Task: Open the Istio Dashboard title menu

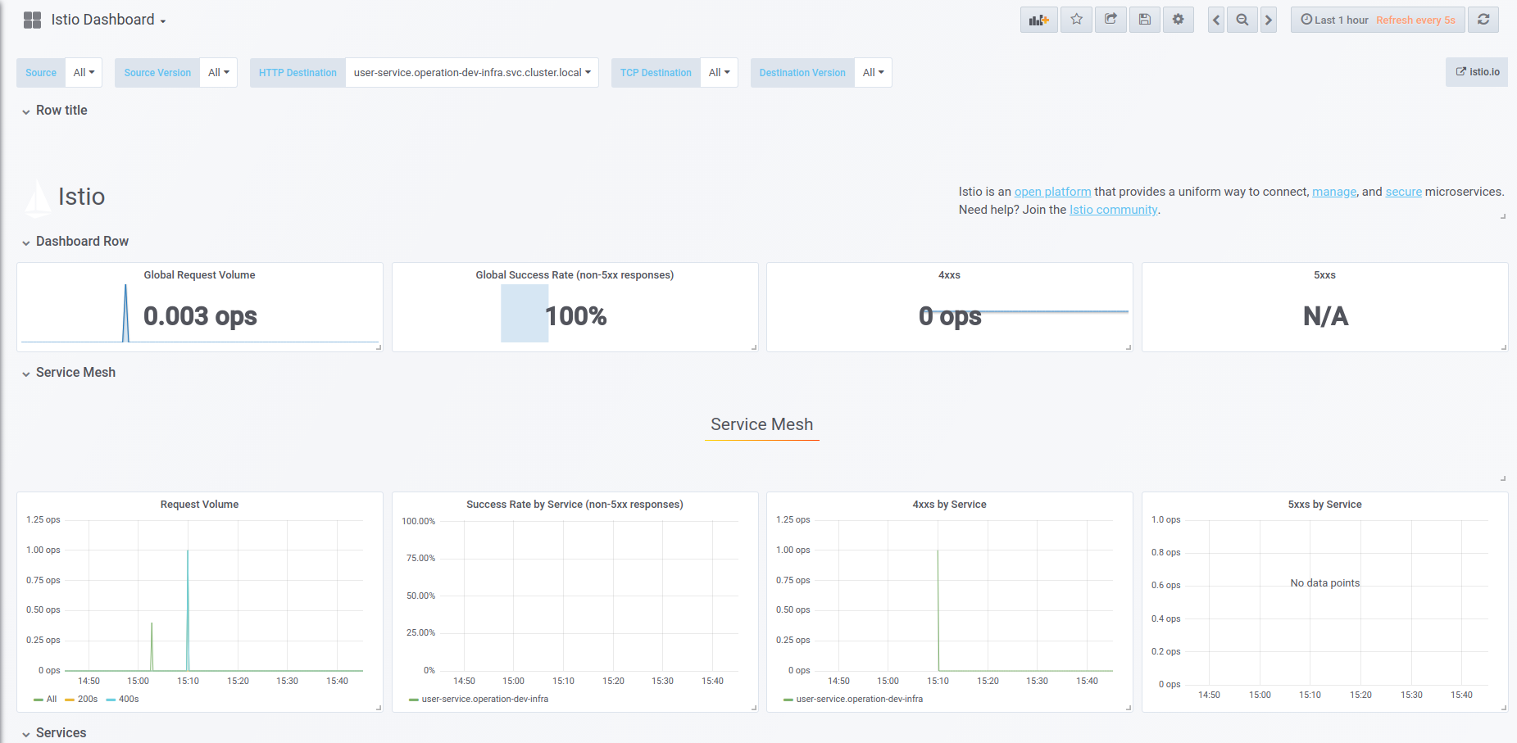Action: point(102,19)
